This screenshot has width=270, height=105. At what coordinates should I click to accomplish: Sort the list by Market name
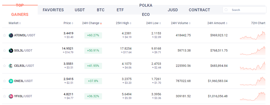click(x=15, y=23)
